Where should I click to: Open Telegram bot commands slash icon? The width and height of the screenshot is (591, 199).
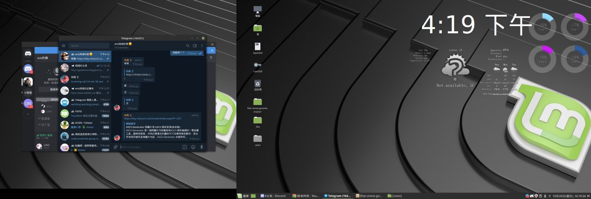tap(185, 147)
